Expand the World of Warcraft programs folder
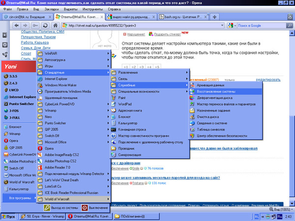295x221 pixels. point(73,199)
